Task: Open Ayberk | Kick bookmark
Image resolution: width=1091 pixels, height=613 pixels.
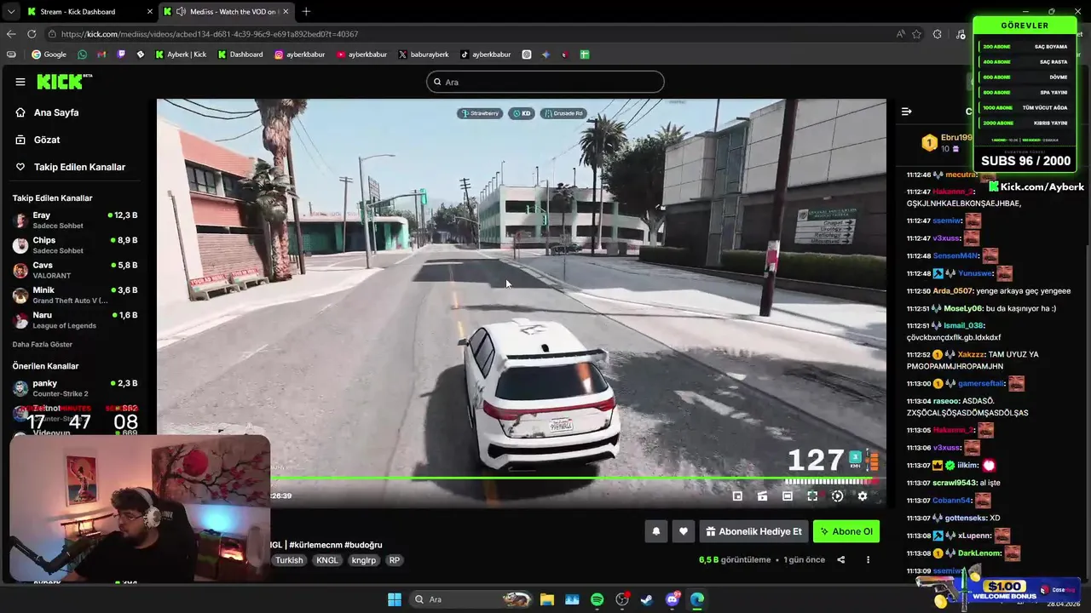Action: (181, 54)
